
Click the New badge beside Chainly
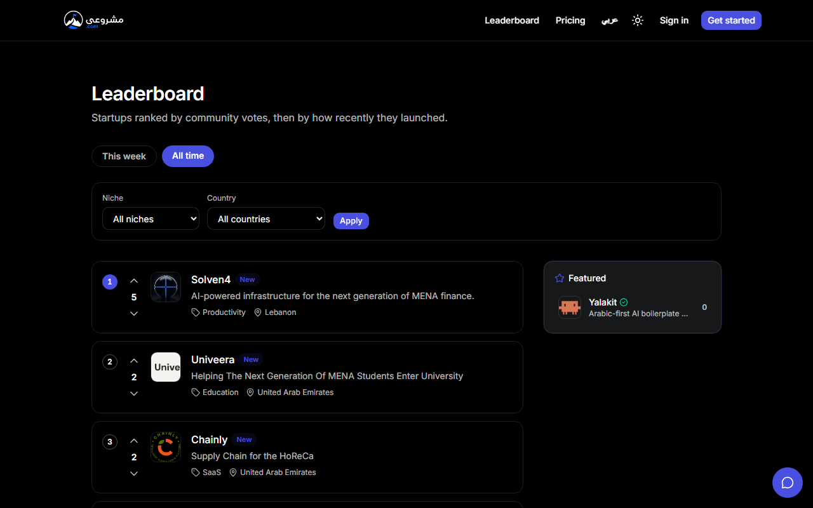coord(245,439)
